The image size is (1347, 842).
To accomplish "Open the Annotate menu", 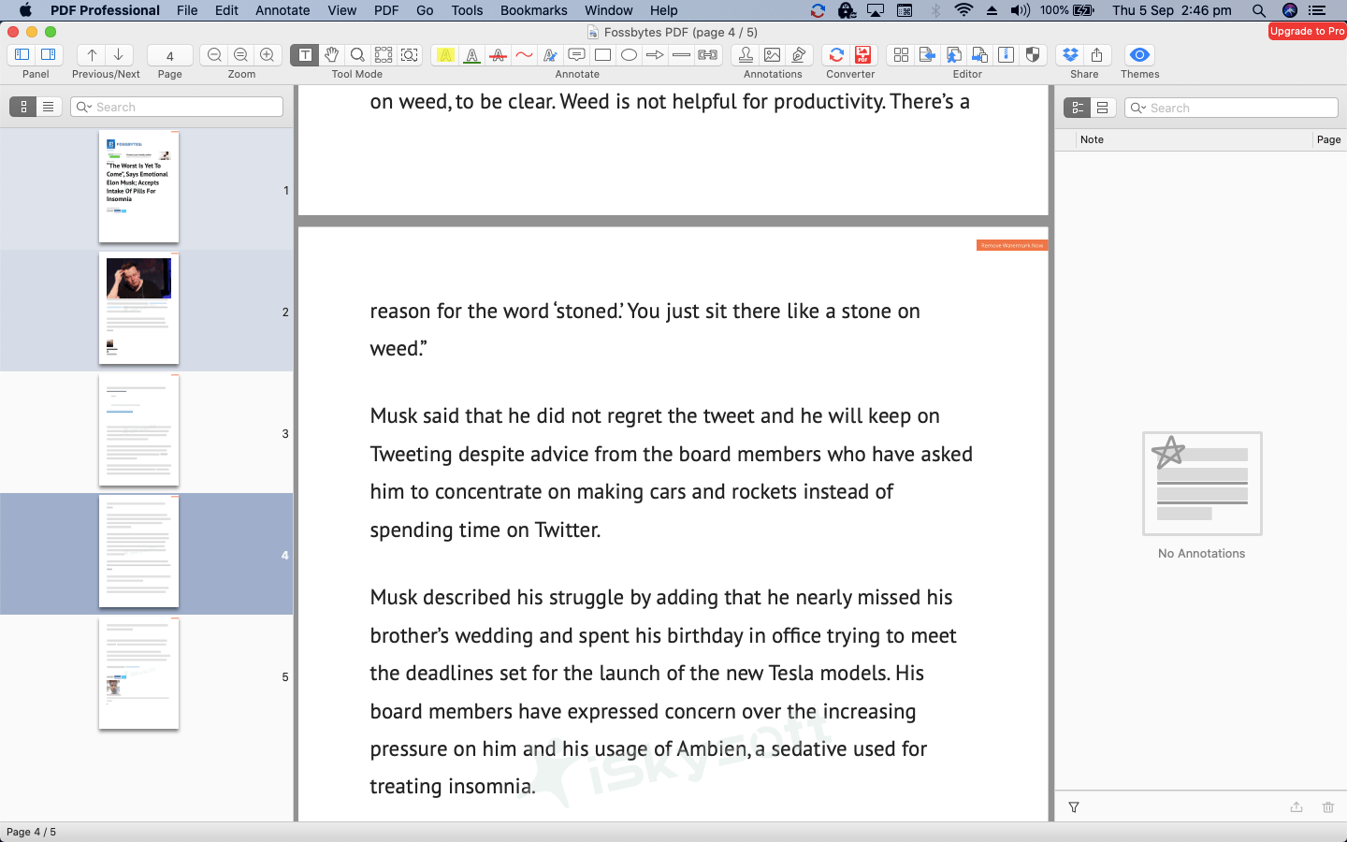I will tap(282, 10).
